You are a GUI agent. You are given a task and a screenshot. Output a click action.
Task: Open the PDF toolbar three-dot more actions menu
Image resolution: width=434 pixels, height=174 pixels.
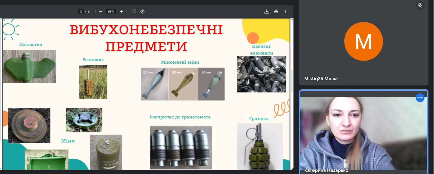pyautogui.click(x=286, y=12)
